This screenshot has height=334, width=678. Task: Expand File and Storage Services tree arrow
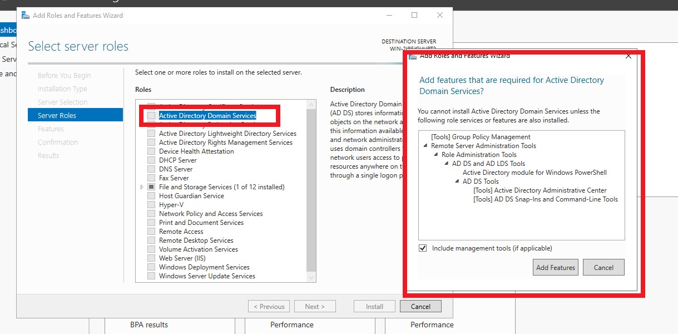point(142,187)
